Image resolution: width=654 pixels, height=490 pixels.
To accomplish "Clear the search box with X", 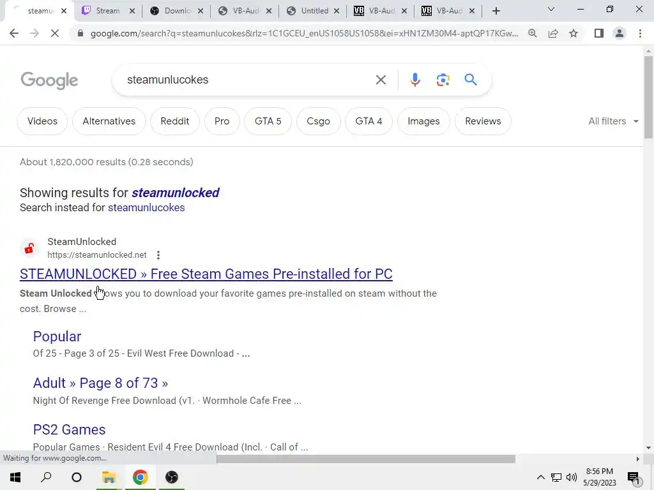I will click(381, 80).
